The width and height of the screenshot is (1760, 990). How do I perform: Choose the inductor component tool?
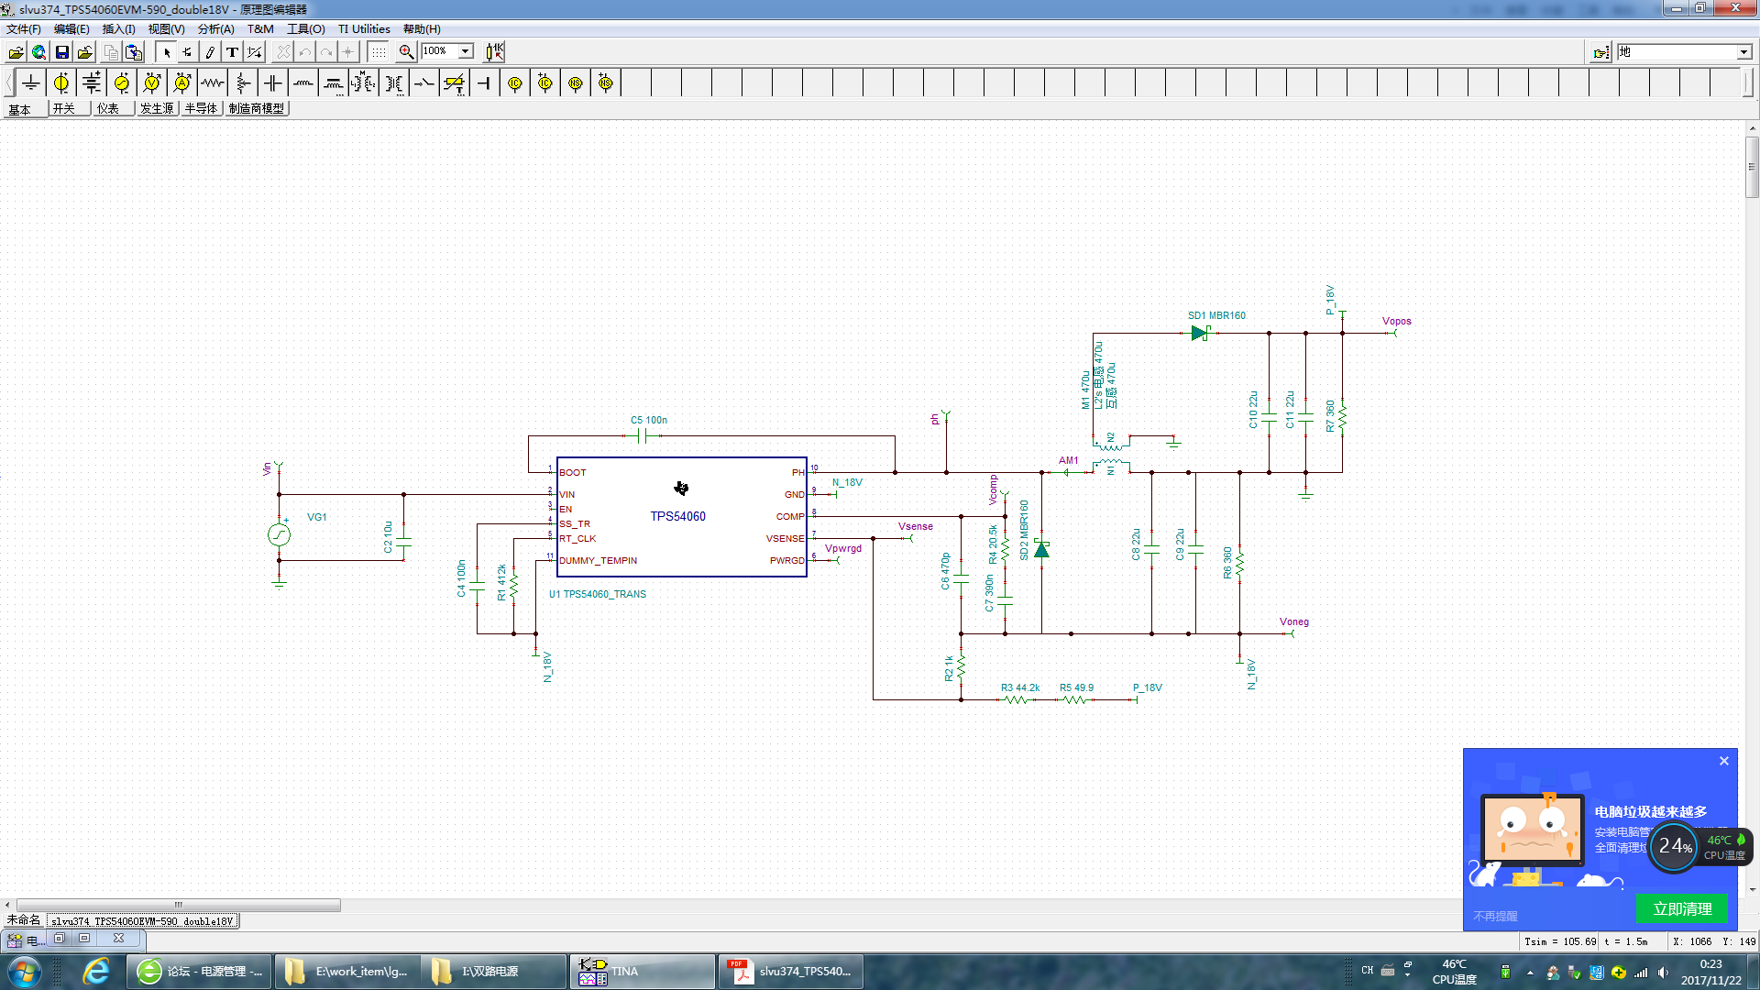(303, 83)
